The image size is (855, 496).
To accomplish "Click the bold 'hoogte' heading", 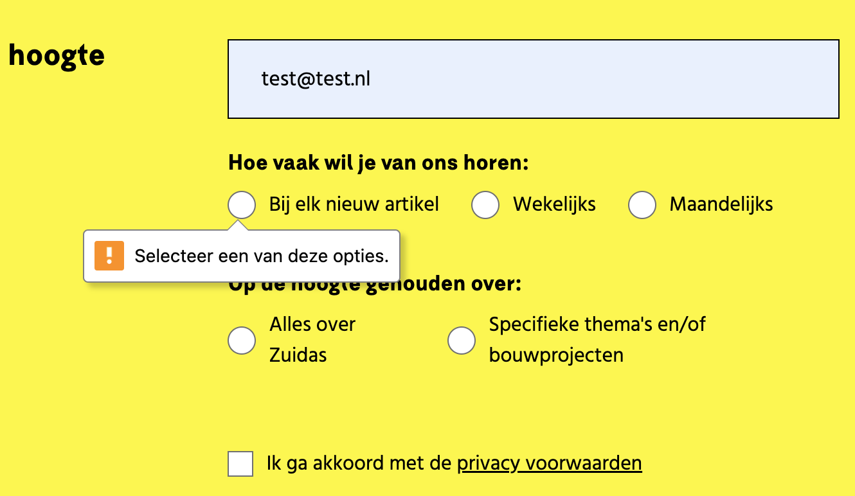I will pos(57,57).
